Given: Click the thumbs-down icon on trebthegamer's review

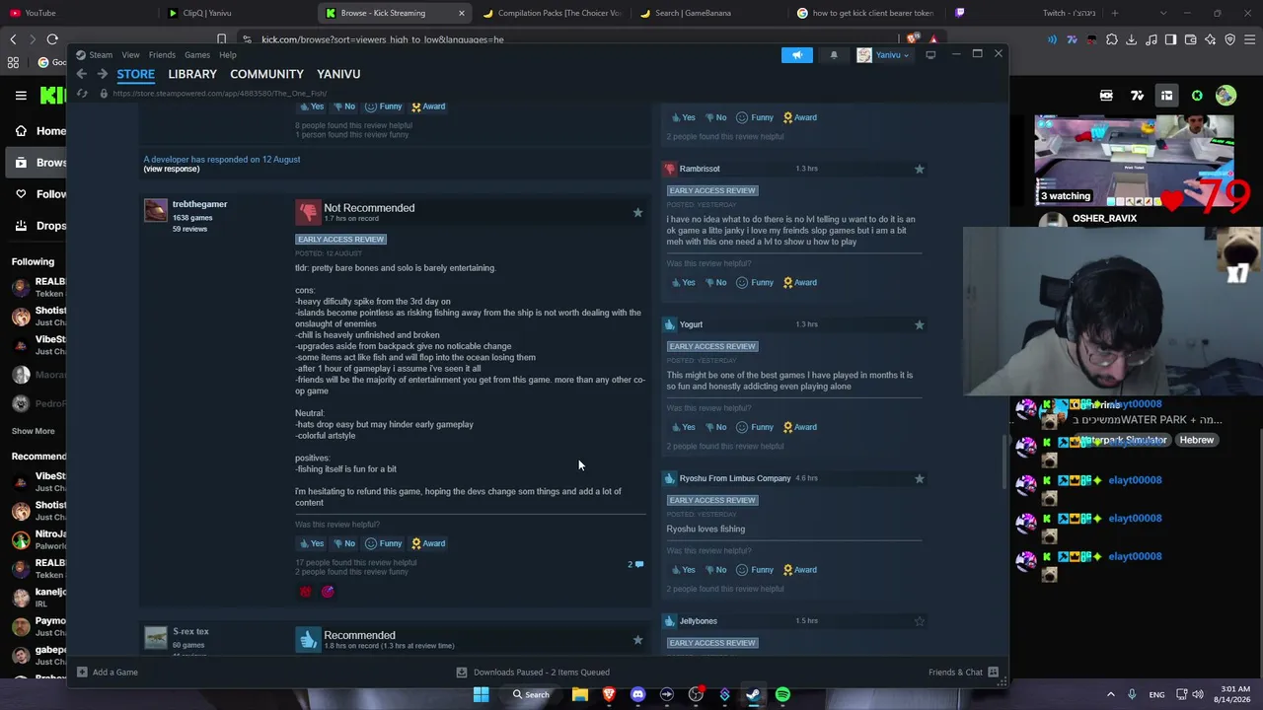Looking at the screenshot, I should click(308, 211).
